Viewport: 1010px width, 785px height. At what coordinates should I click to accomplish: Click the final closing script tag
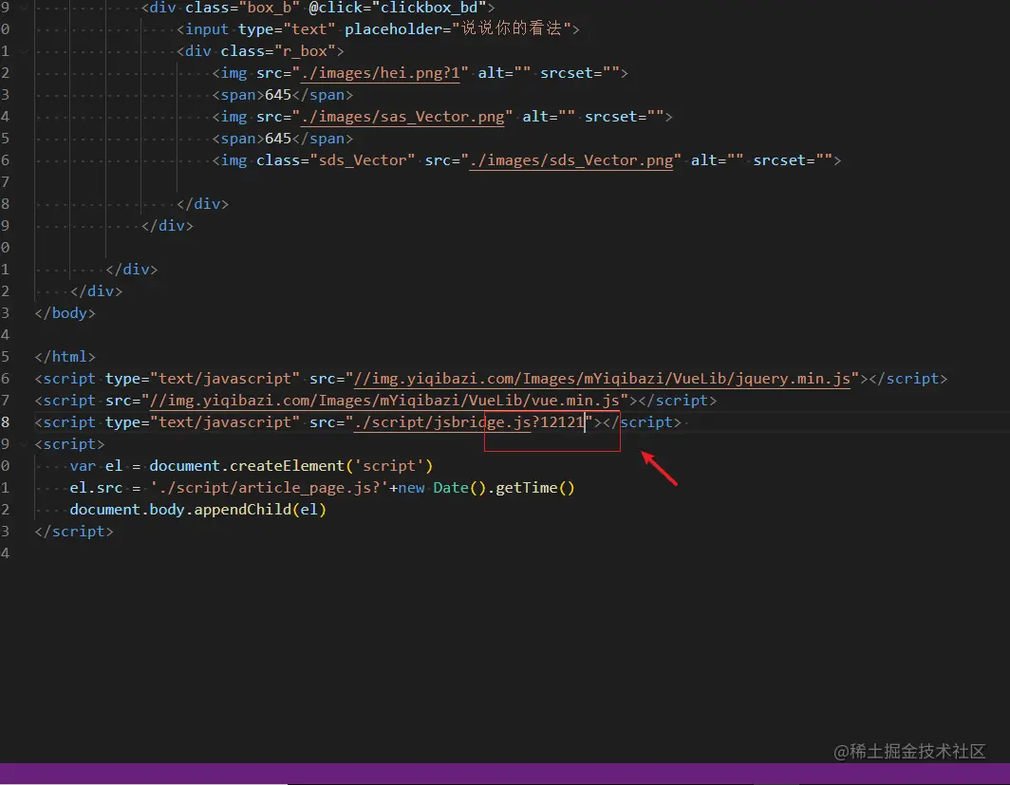(74, 532)
